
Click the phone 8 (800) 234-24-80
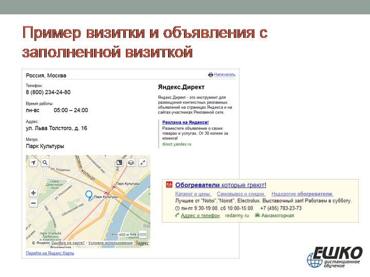[x=48, y=92]
